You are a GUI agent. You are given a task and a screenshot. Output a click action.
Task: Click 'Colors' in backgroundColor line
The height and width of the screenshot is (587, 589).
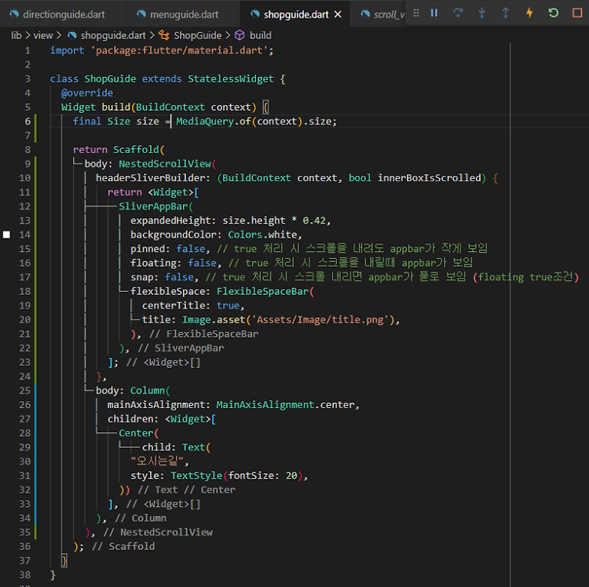(245, 235)
